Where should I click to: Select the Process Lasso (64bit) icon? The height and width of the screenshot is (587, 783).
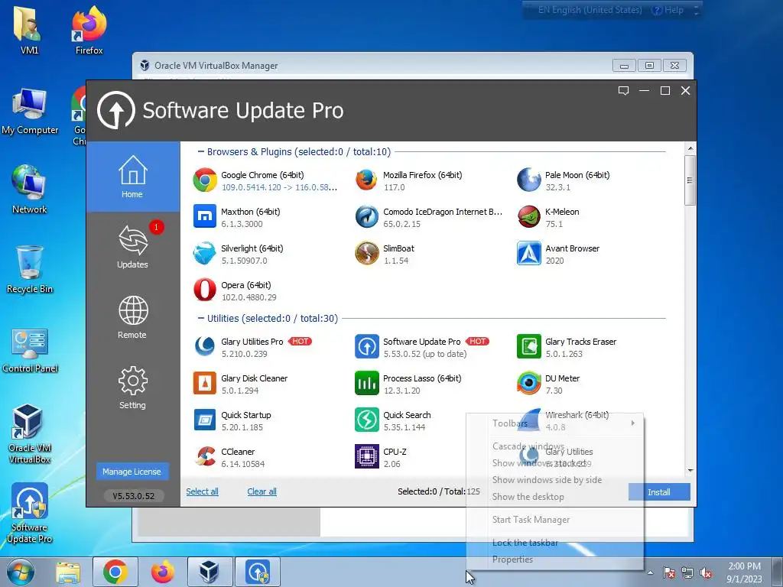(x=366, y=384)
